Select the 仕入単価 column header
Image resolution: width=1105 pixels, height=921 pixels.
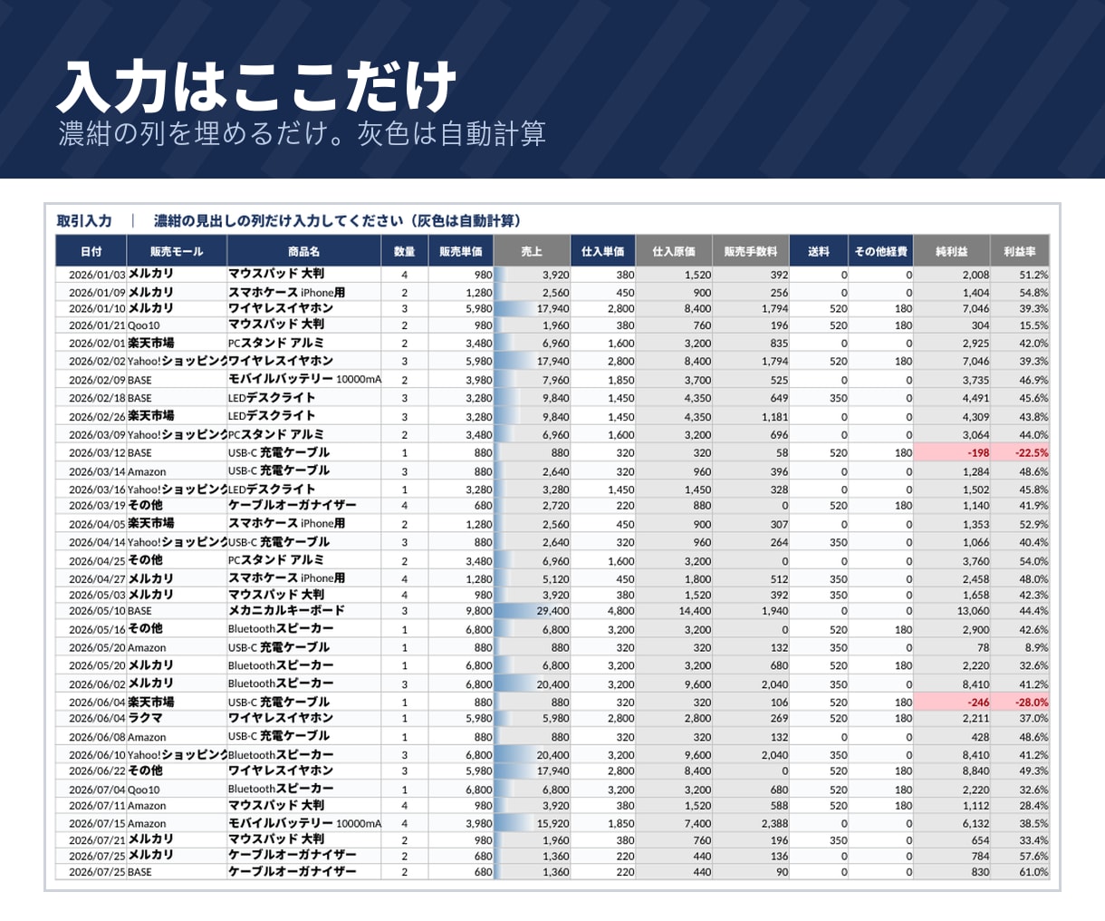pyautogui.click(x=602, y=251)
